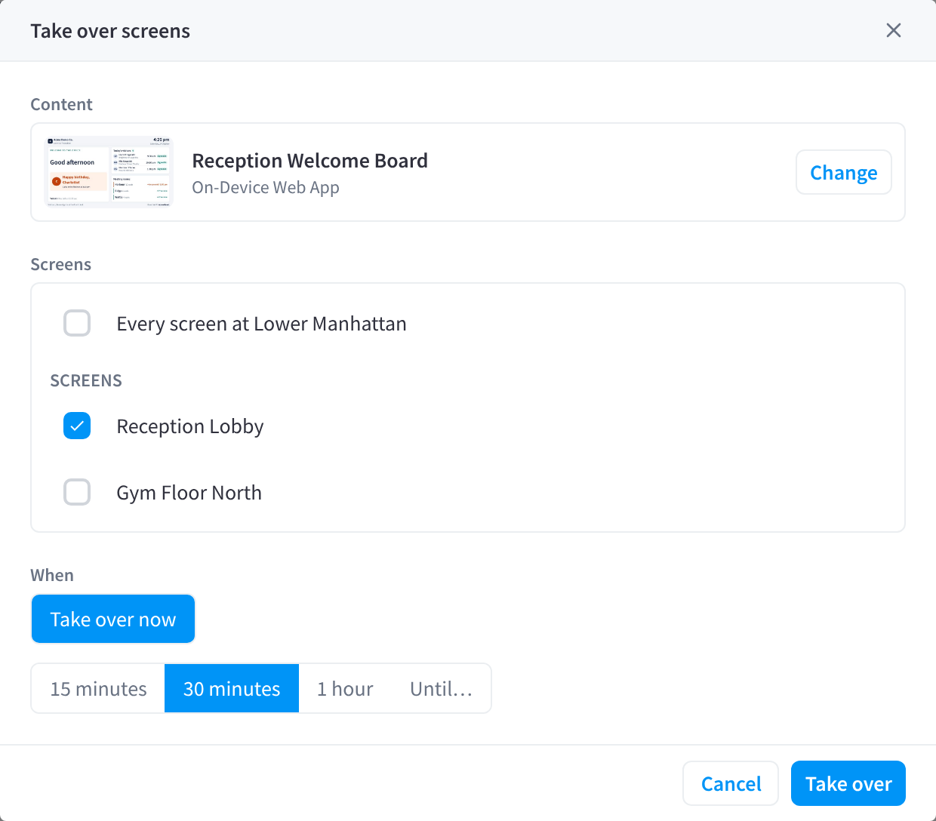
Task: Click the Every screen at Lower Manhattan label
Action: click(261, 324)
